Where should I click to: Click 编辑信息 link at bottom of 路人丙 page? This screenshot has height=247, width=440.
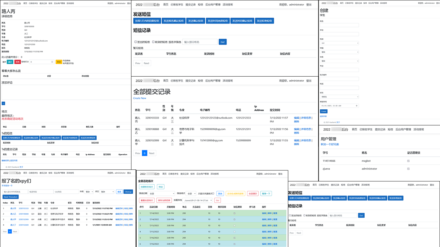point(5,160)
